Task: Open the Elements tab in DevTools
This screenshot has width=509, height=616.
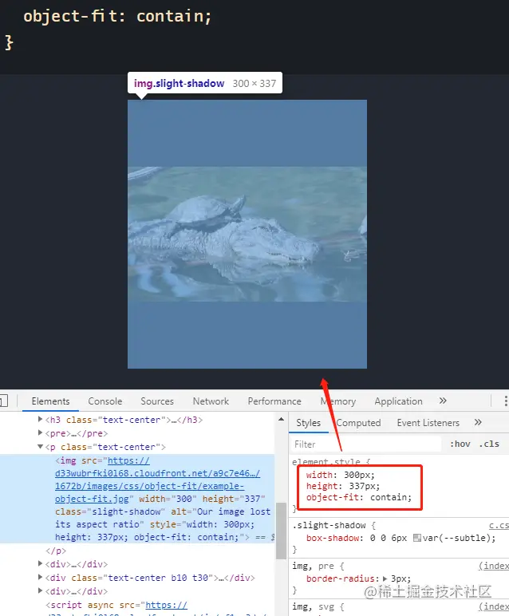Action: click(x=50, y=401)
